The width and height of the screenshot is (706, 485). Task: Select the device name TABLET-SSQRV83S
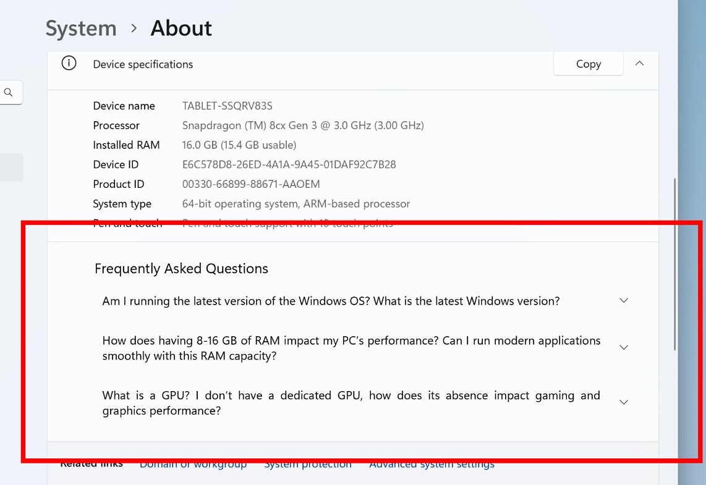pyautogui.click(x=228, y=106)
